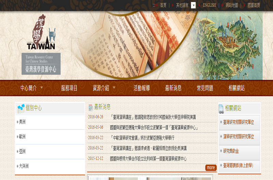273x180 pixels.
Task: Click the 個別中心 section heading
Action: point(34,108)
